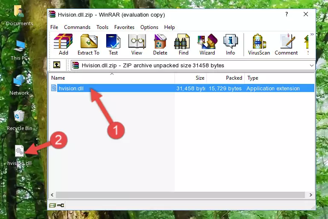Click the key password icon in status bar
Image resolution: width=328 pixels, height=219 pixels.
(61, 205)
